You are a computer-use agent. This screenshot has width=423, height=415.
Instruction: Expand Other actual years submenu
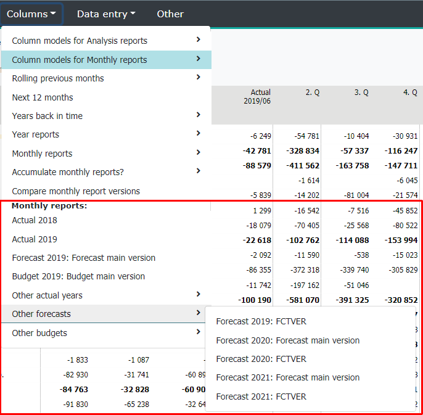point(106,295)
